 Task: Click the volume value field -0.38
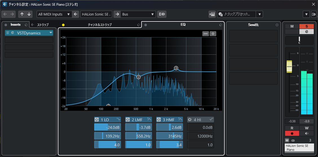point(292,121)
